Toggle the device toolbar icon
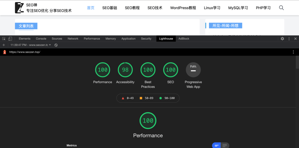 click(10, 39)
